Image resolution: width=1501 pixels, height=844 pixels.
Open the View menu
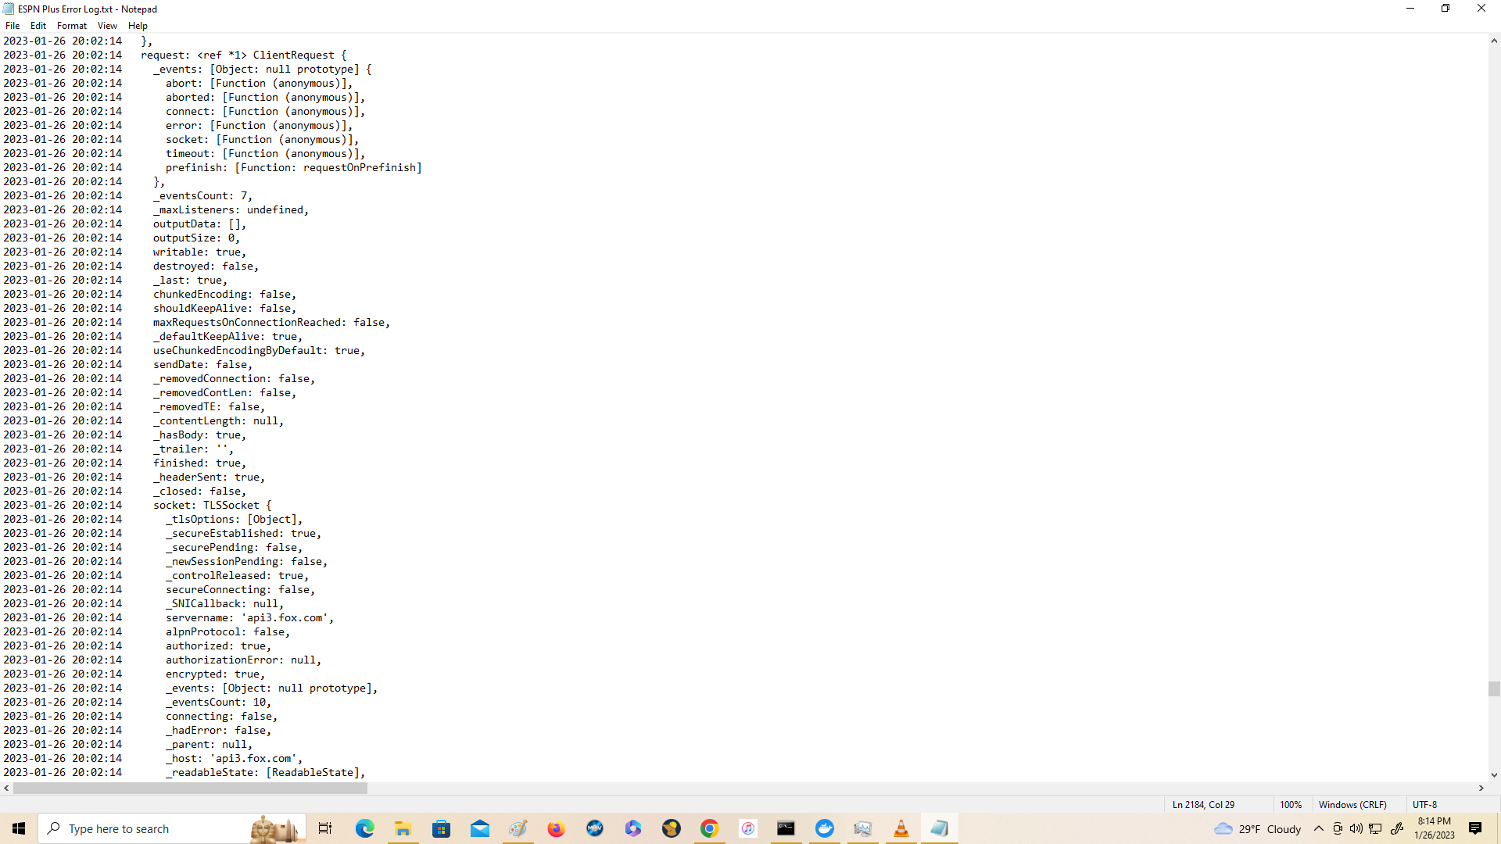[x=107, y=26]
